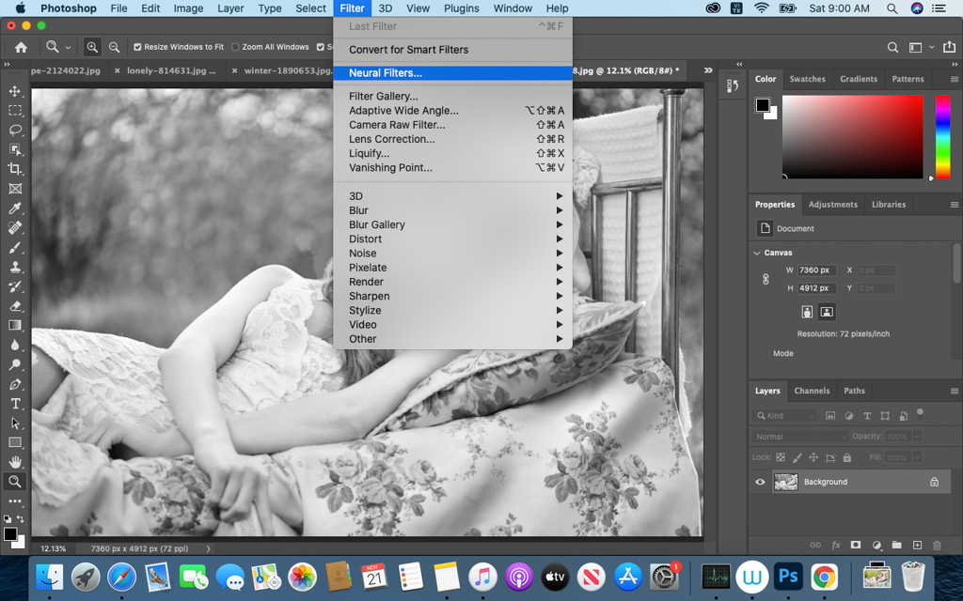This screenshot has width=963, height=601.
Task: Click the zoom percentage field in status bar
Action: (55, 548)
